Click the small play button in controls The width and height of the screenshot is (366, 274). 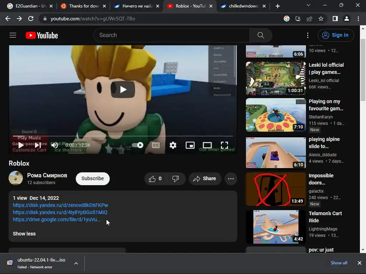click(21, 145)
